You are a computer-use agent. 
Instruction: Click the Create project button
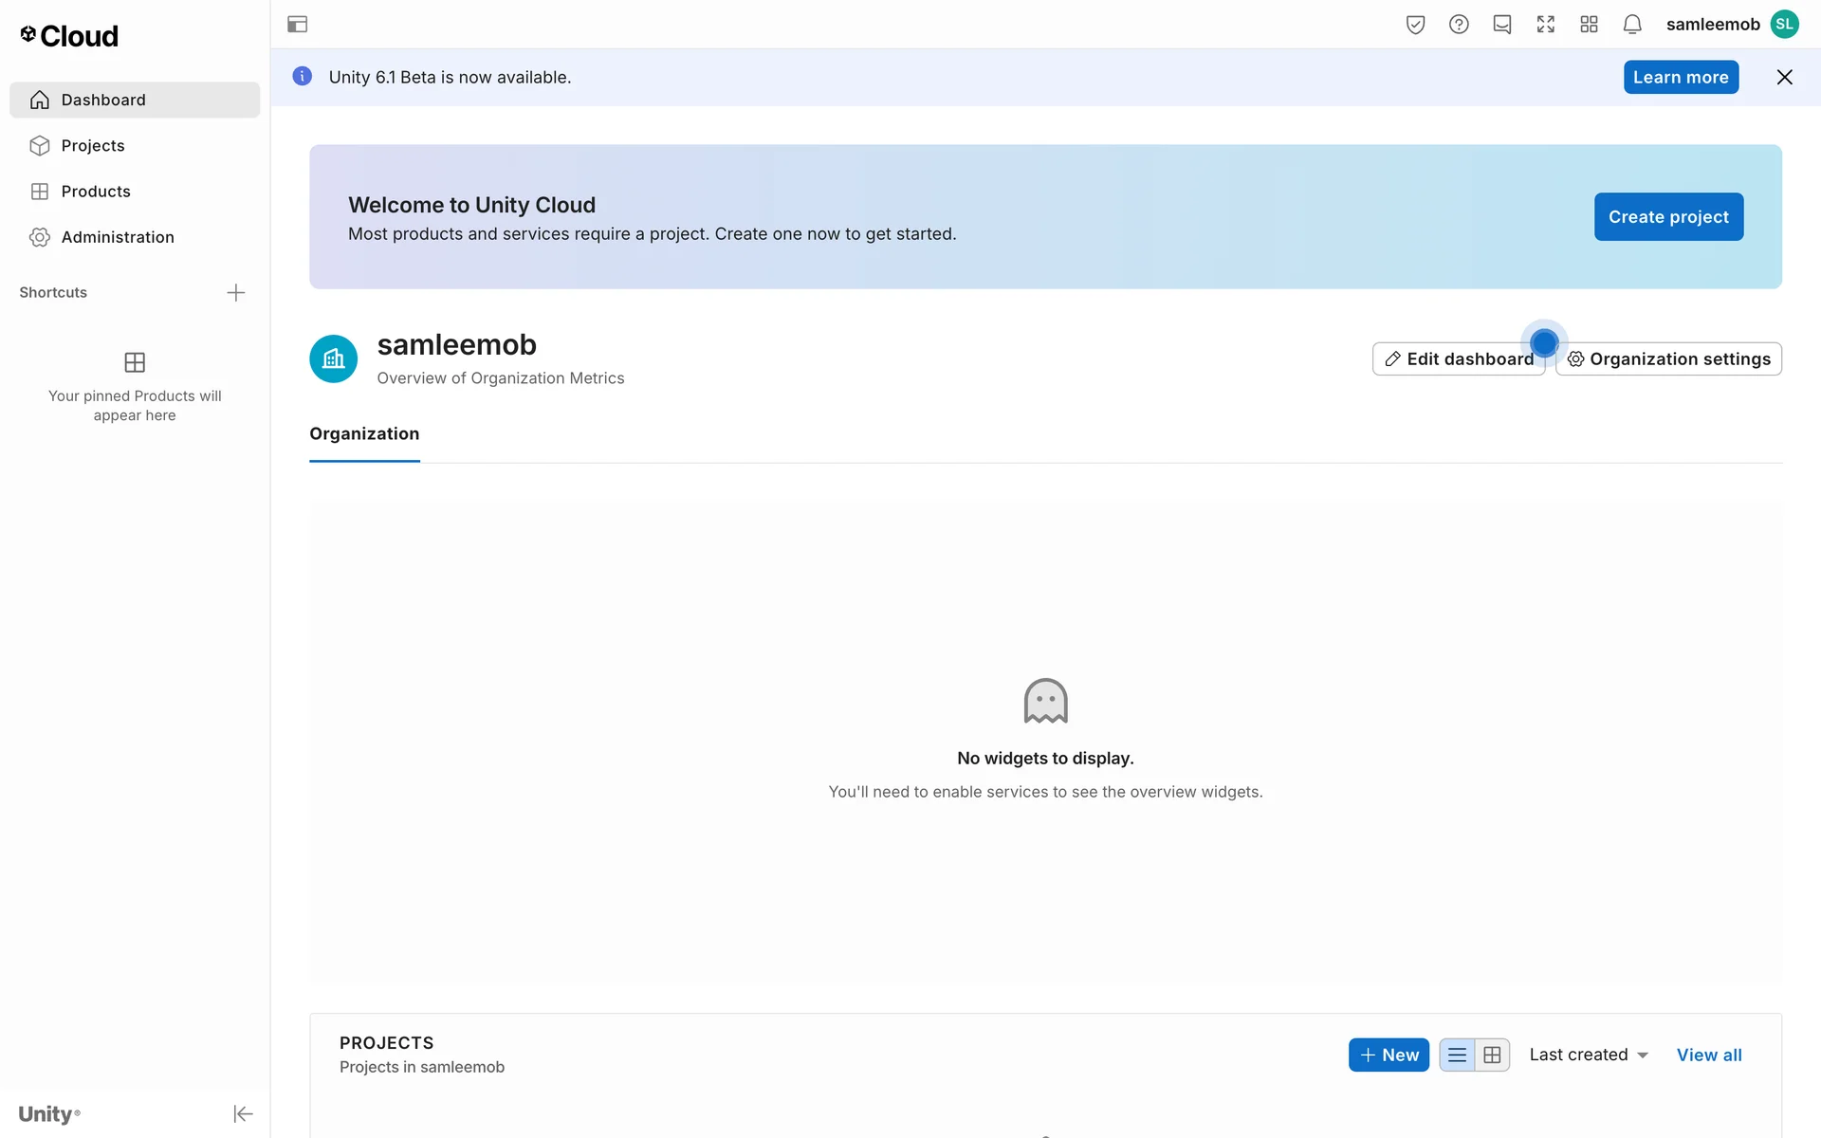tap(1668, 216)
